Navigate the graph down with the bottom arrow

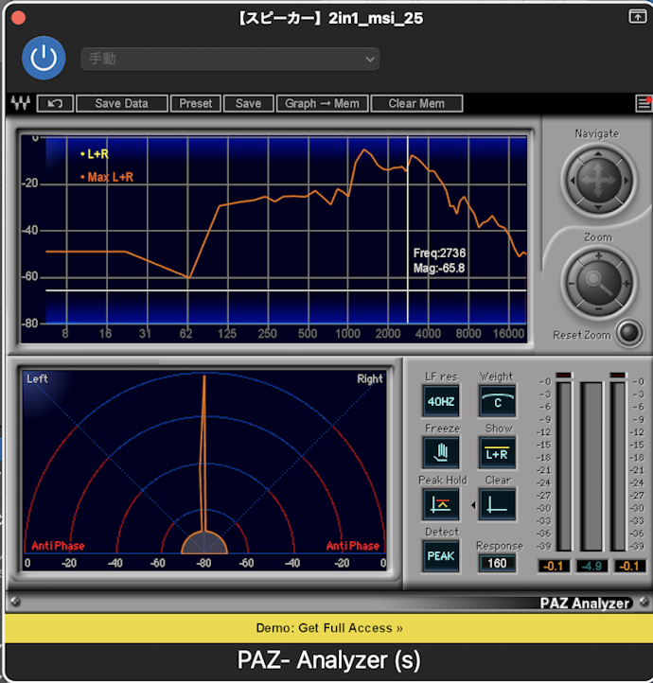pos(598,207)
